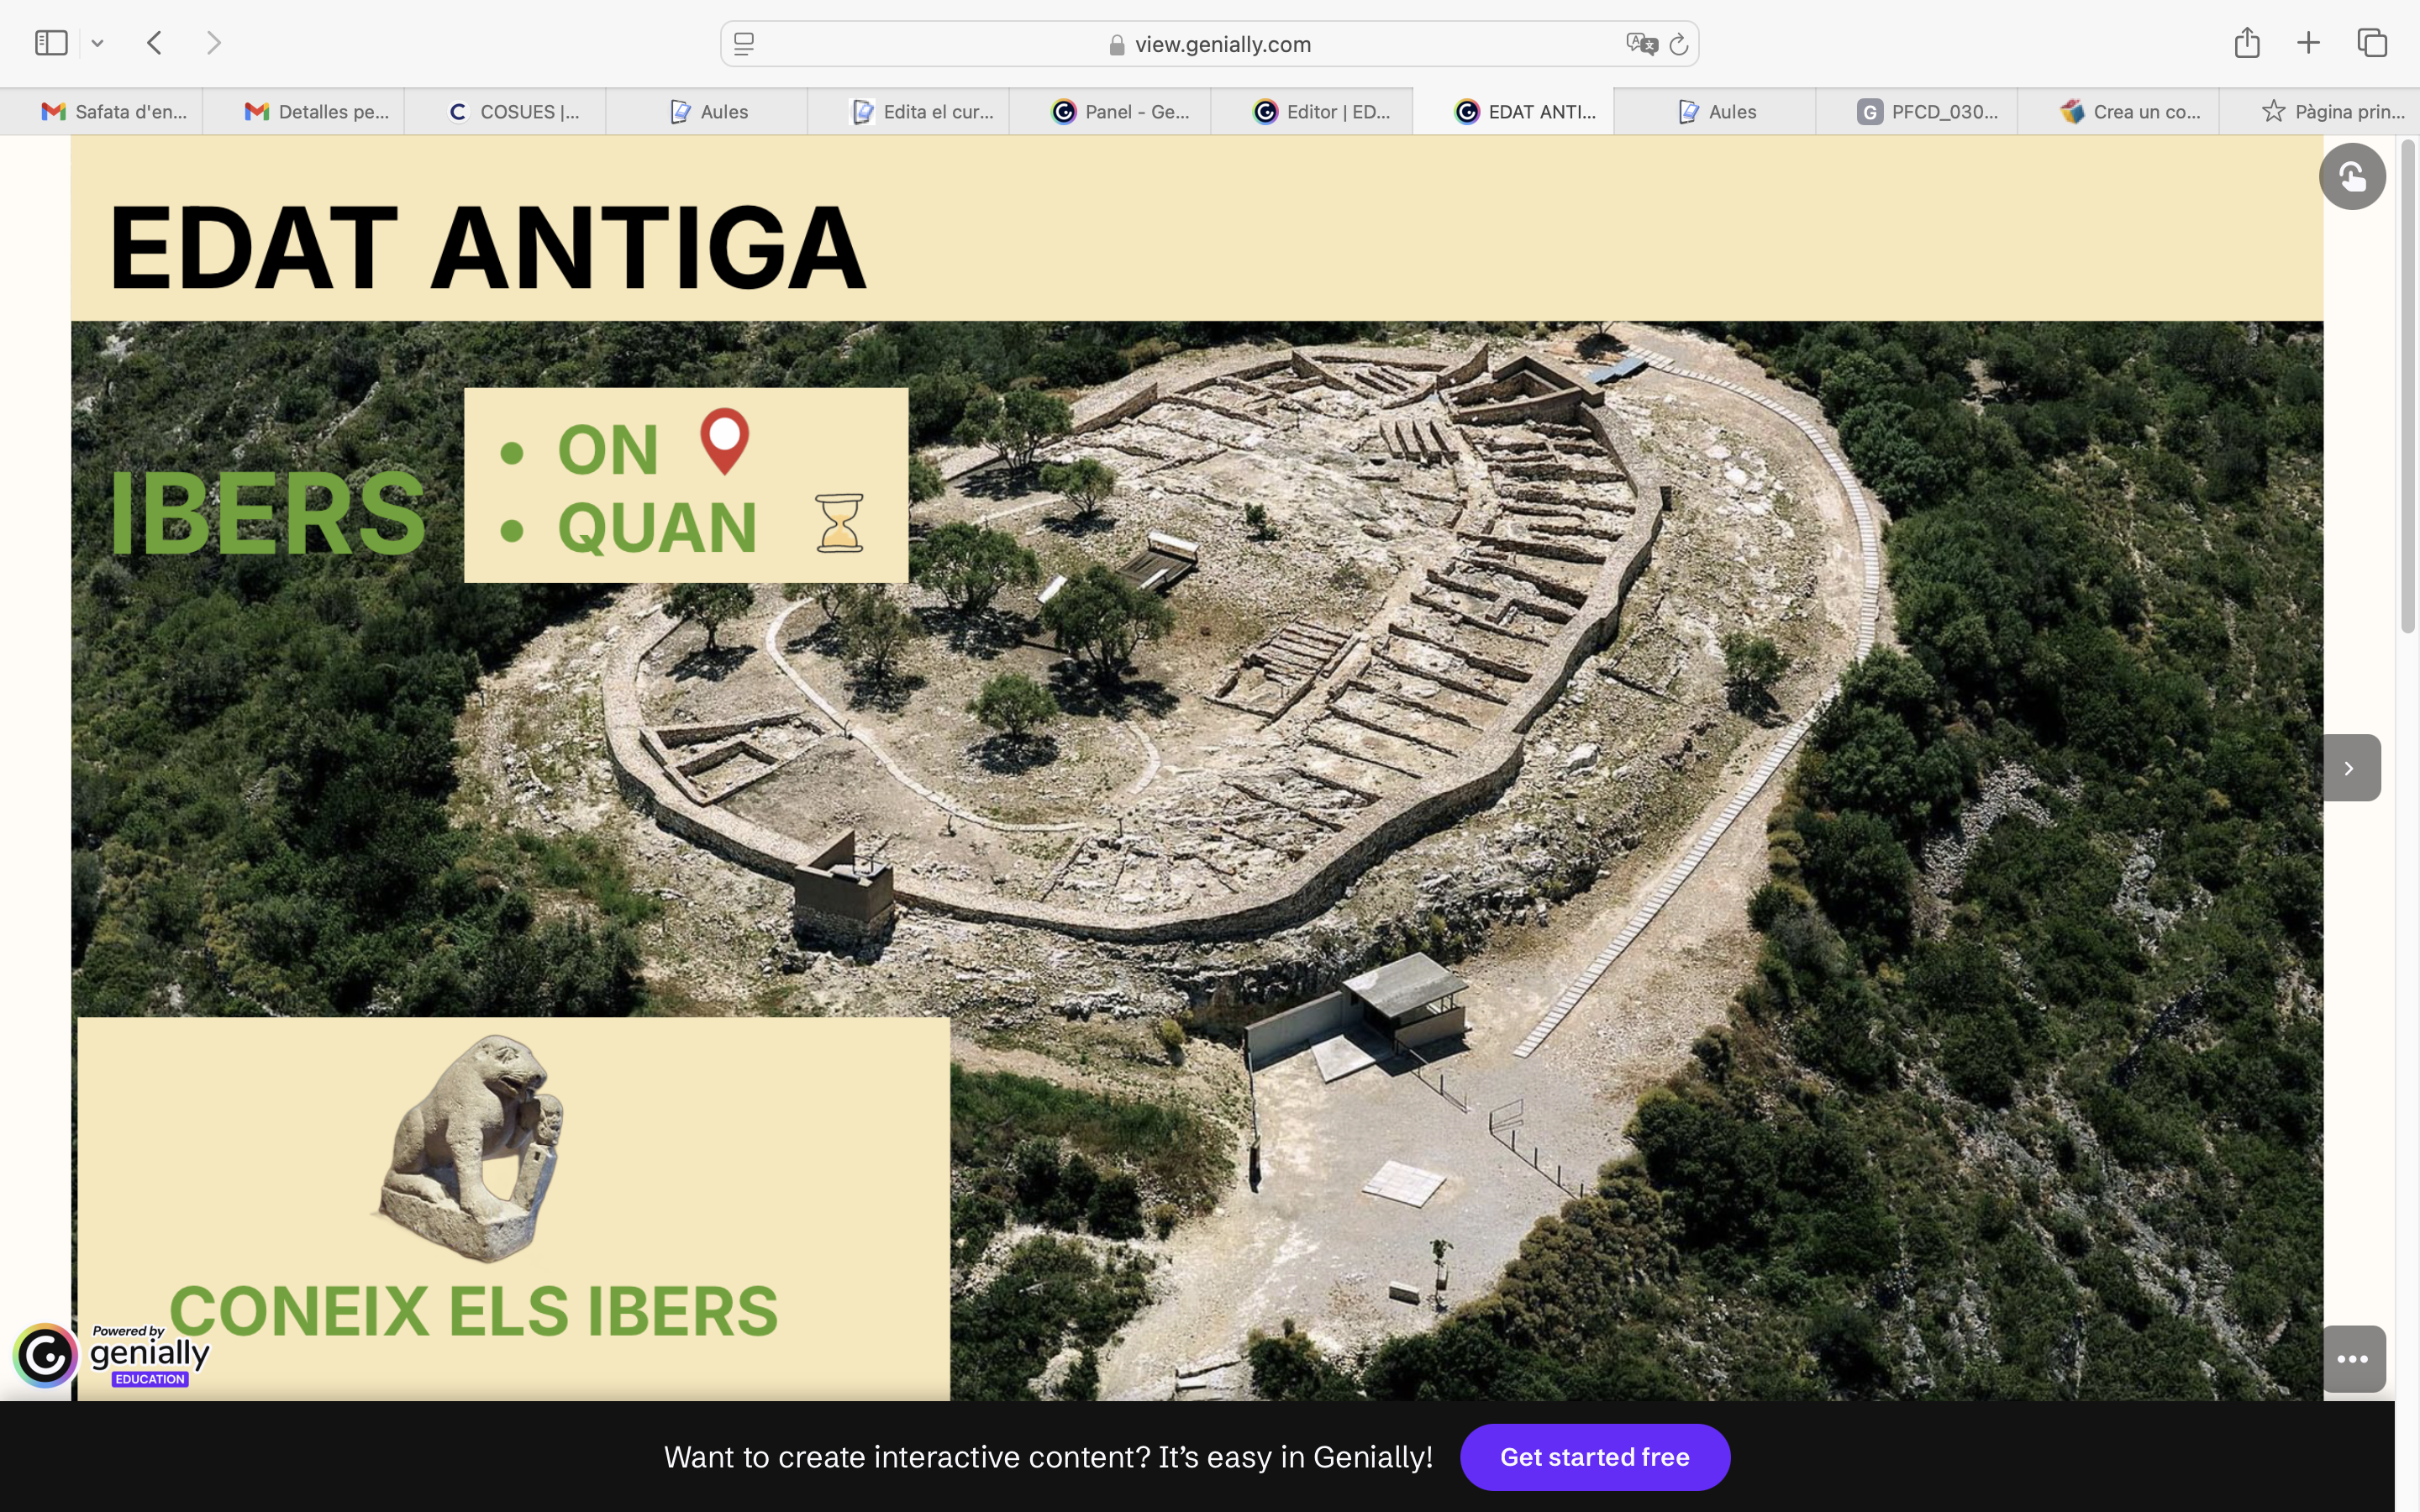Click the Genially circular logo
This screenshot has width=2420, height=1512.
(x=45, y=1356)
